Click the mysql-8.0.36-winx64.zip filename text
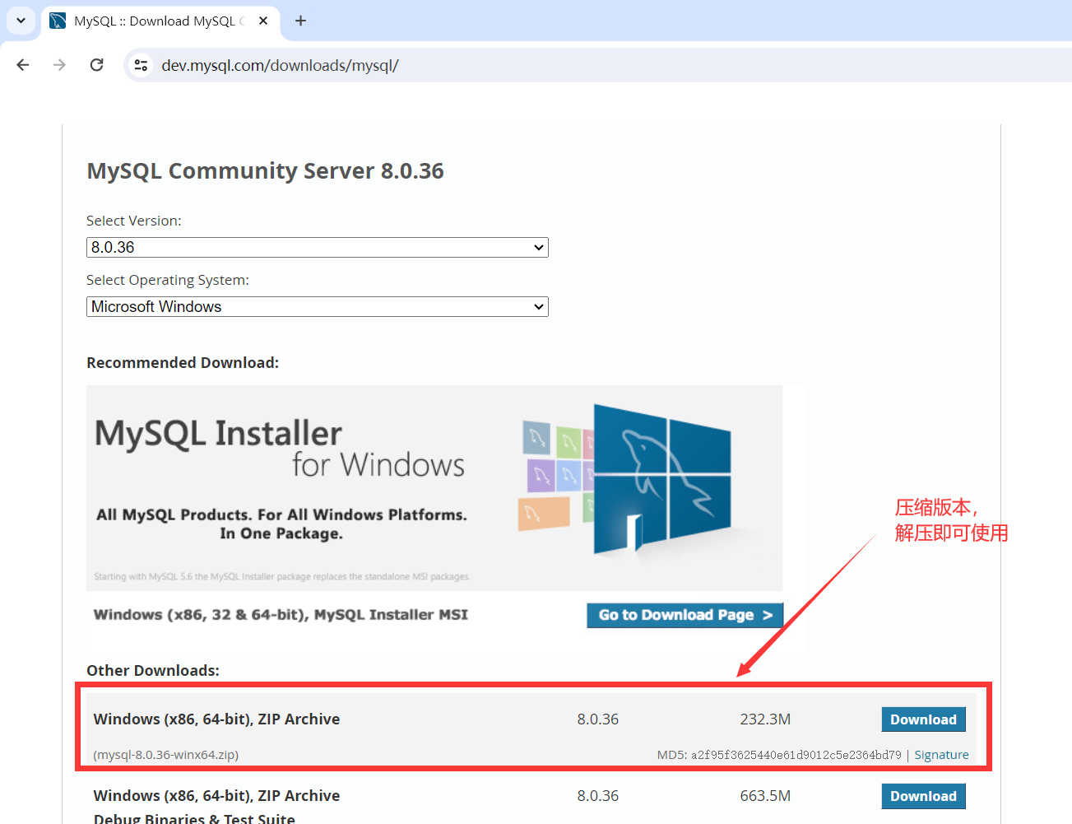The image size is (1072, 824). pos(166,754)
